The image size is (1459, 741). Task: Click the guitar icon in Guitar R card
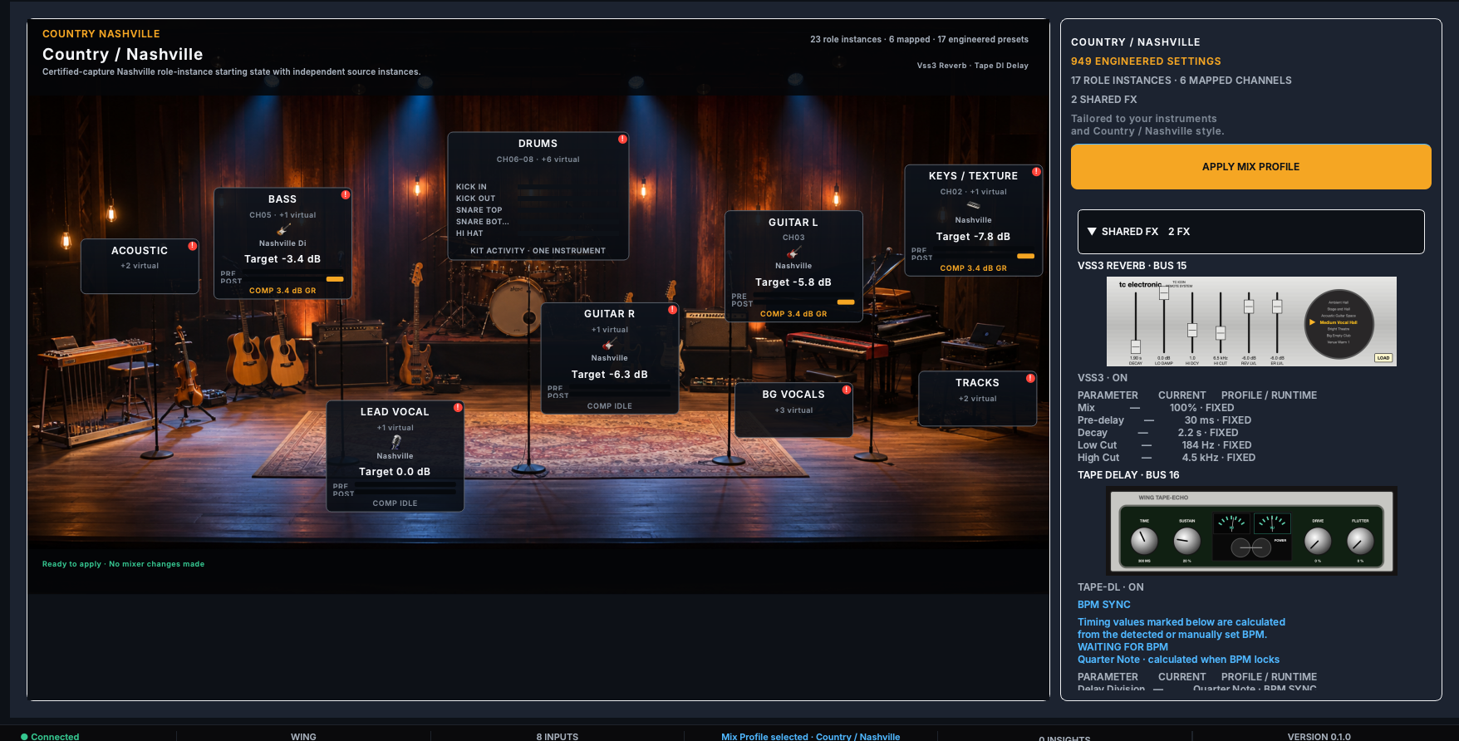pos(609,344)
